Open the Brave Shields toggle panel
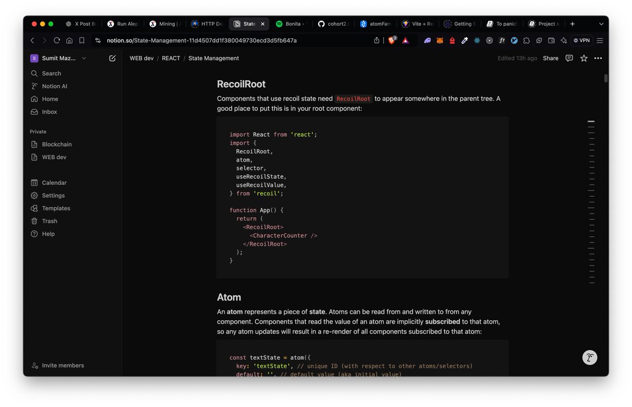This screenshot has height=407, width=632. coord(392,40)
